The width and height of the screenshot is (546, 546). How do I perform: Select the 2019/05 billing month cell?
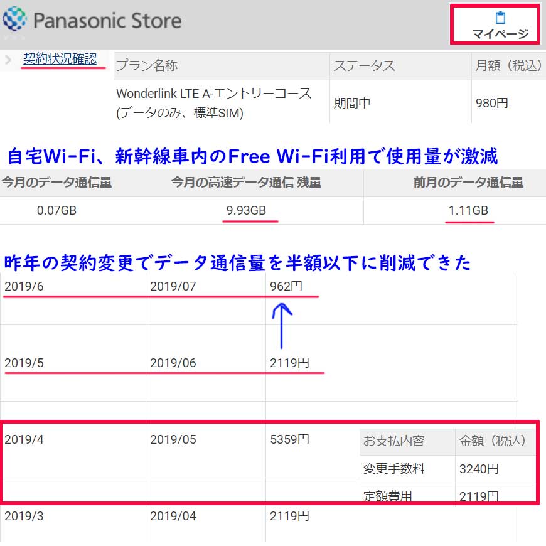click(x=173, y=439)
